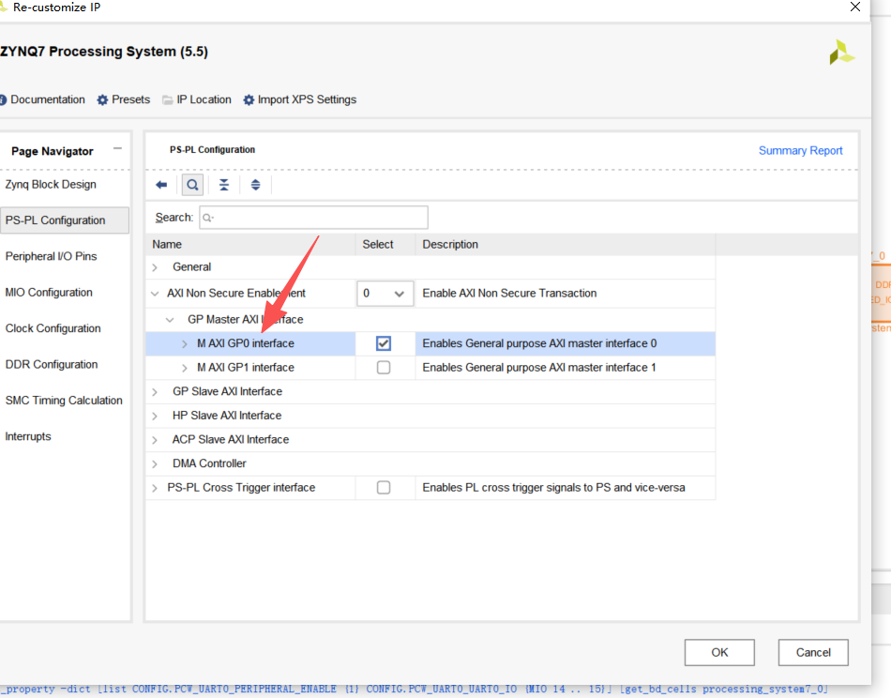Click the back arrow toolbar icon
This screenshot has width=891, height=698.
pos(161,185)
